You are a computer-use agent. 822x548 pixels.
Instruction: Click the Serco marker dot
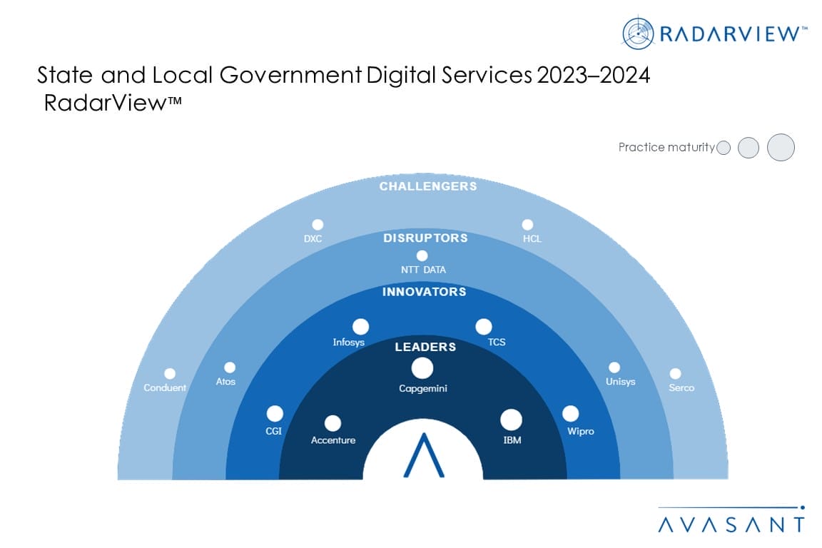[675, 373]
